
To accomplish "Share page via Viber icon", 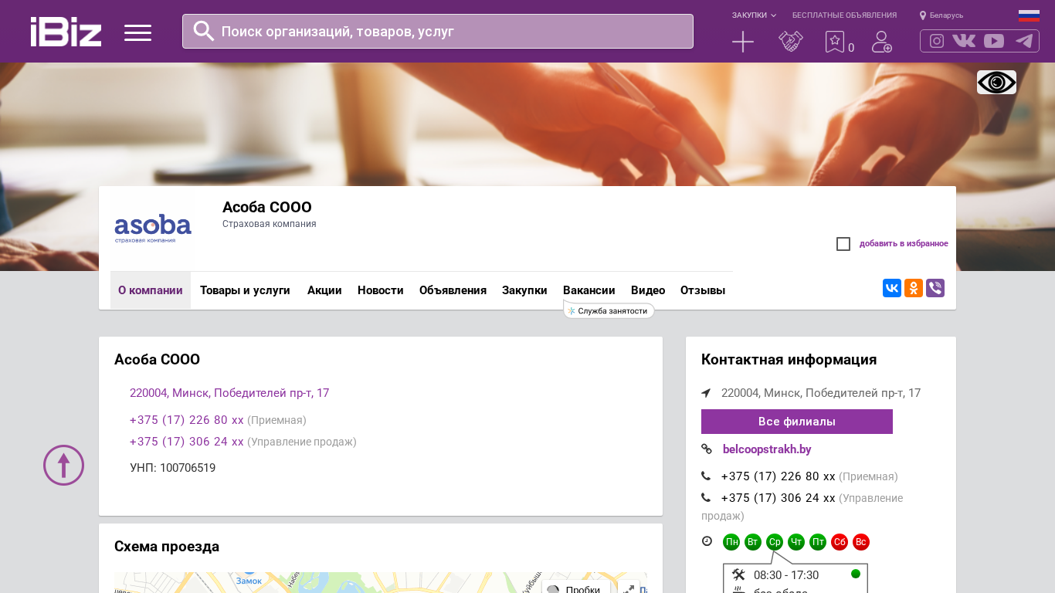I will (x=935, y=288).
